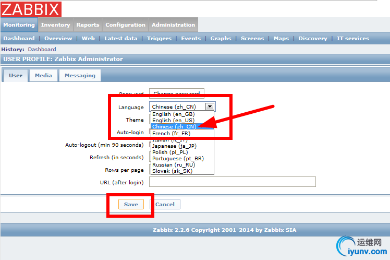
Task: Switch to the User tab
Action: click(x=16, y=76)
